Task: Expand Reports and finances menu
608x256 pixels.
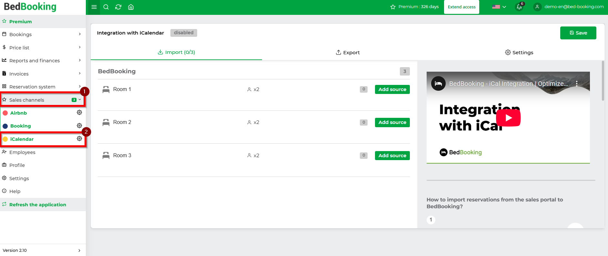Action: (x=43, y=60)
